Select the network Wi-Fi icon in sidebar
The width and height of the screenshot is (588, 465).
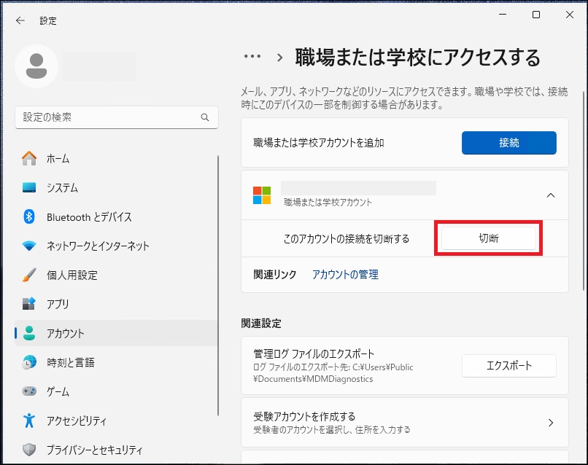(x=29, y=246)
